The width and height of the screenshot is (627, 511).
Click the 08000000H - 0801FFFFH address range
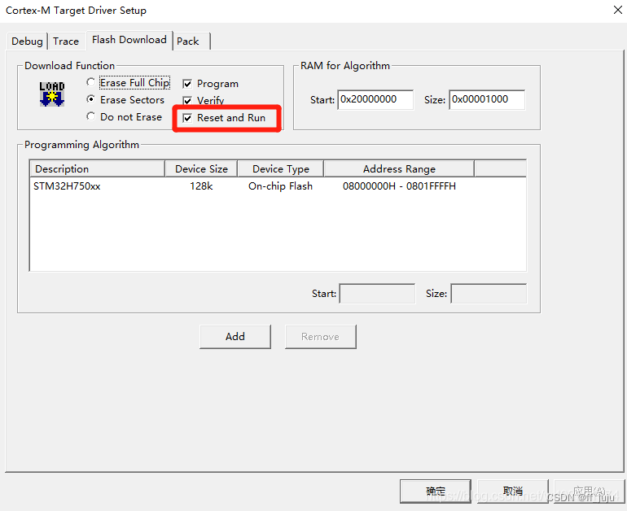pyautogui.click(x=399, y=186)
